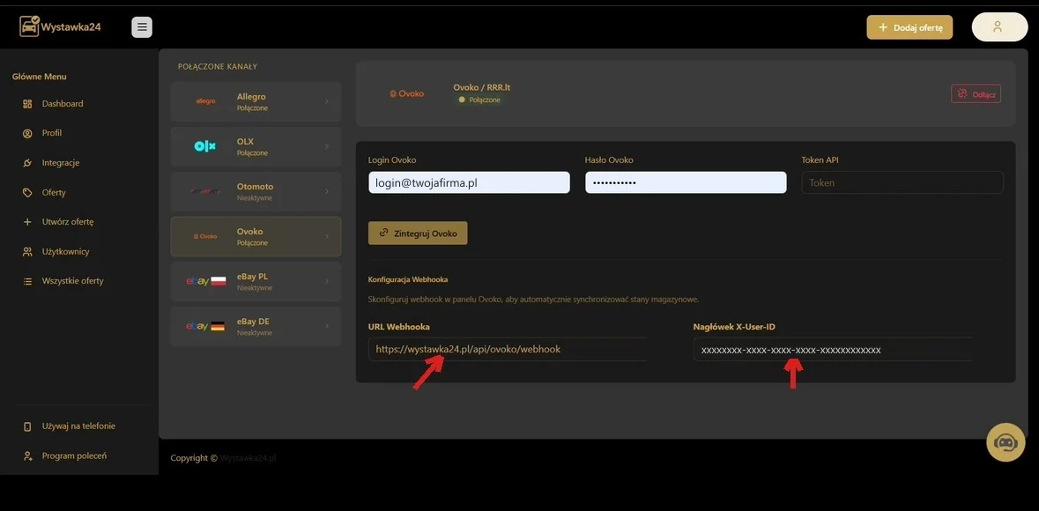
Task: Focus the Hasło Ovoko password field
Action: coord(686,182)
